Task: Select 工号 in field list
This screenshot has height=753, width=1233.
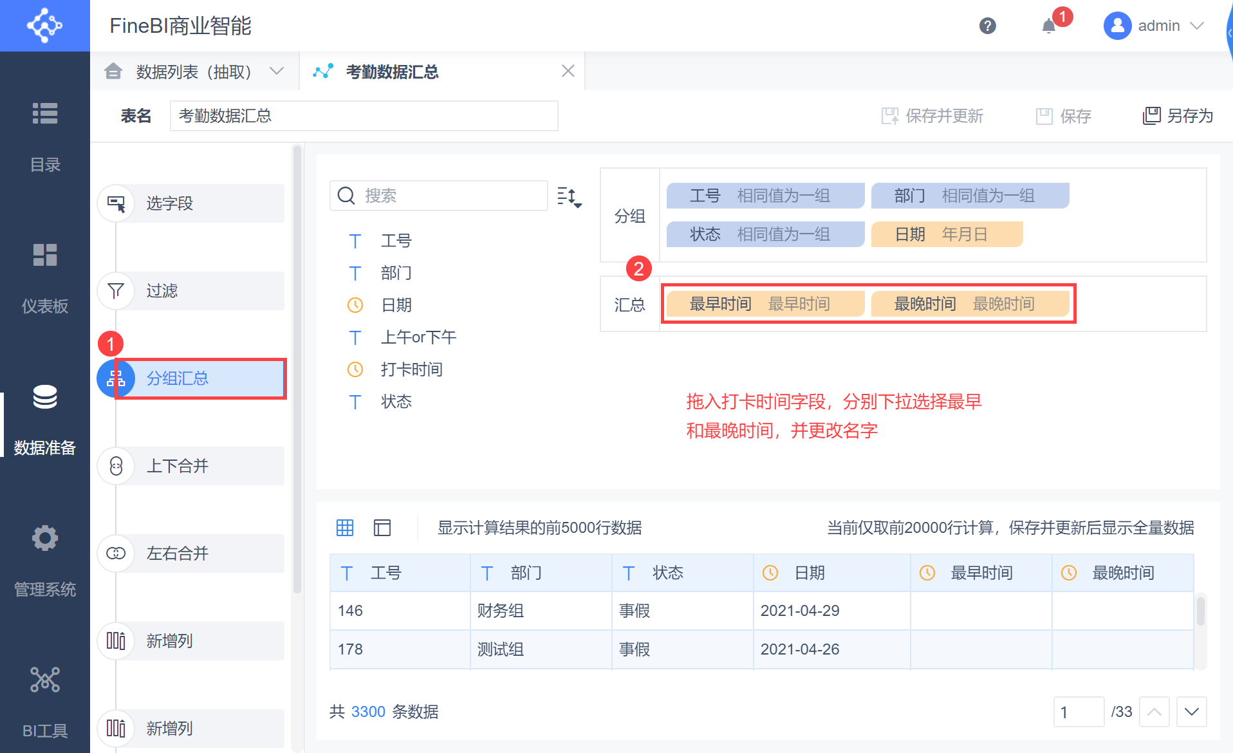Action: [396, 241]
